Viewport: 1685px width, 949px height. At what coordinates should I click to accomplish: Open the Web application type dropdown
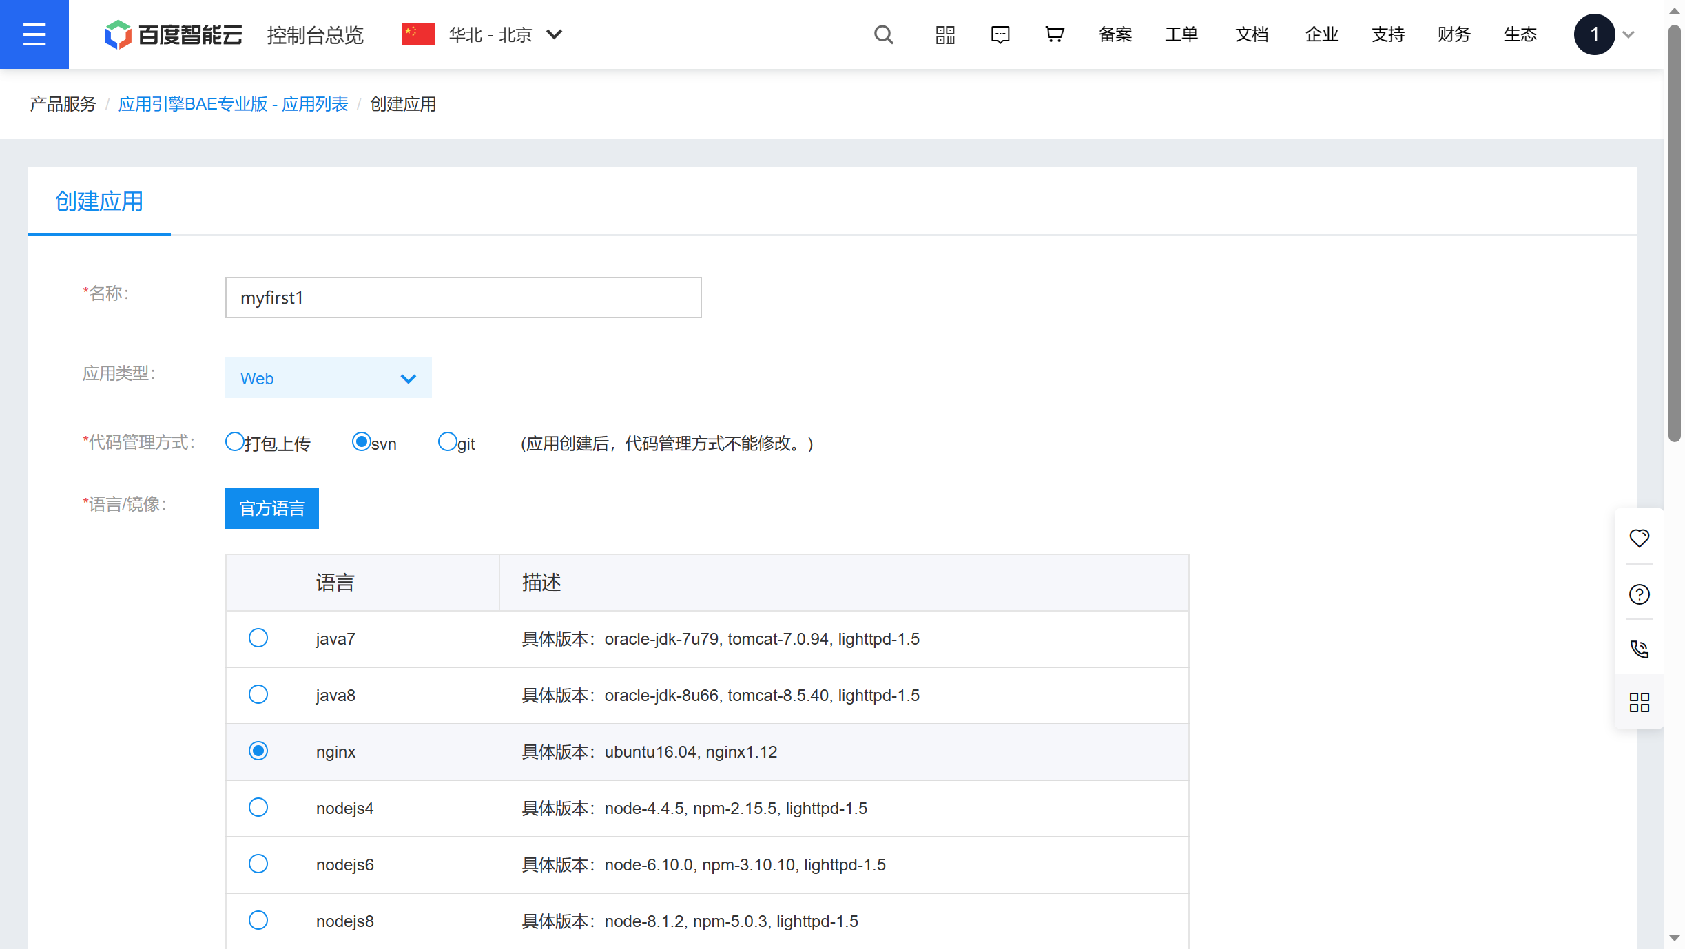pos(328,377)
